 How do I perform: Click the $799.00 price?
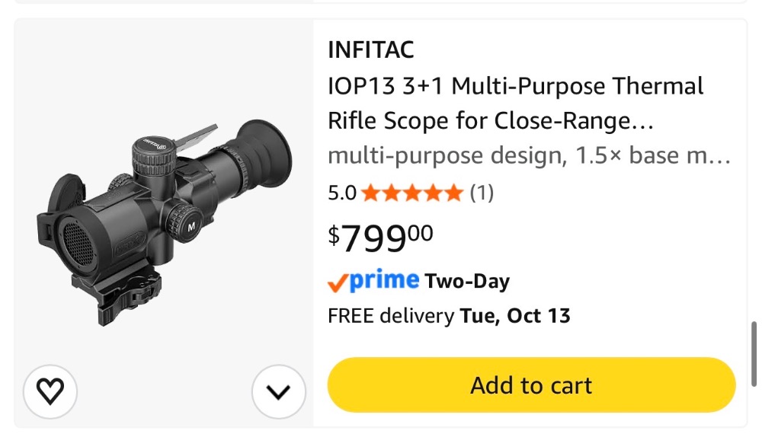pos(380,238)
